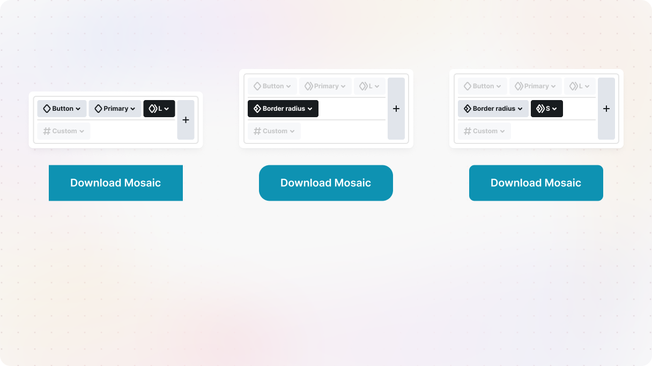
Task: Click the hash icon on the left panel's Custom chip
Action: click(47, 131)
